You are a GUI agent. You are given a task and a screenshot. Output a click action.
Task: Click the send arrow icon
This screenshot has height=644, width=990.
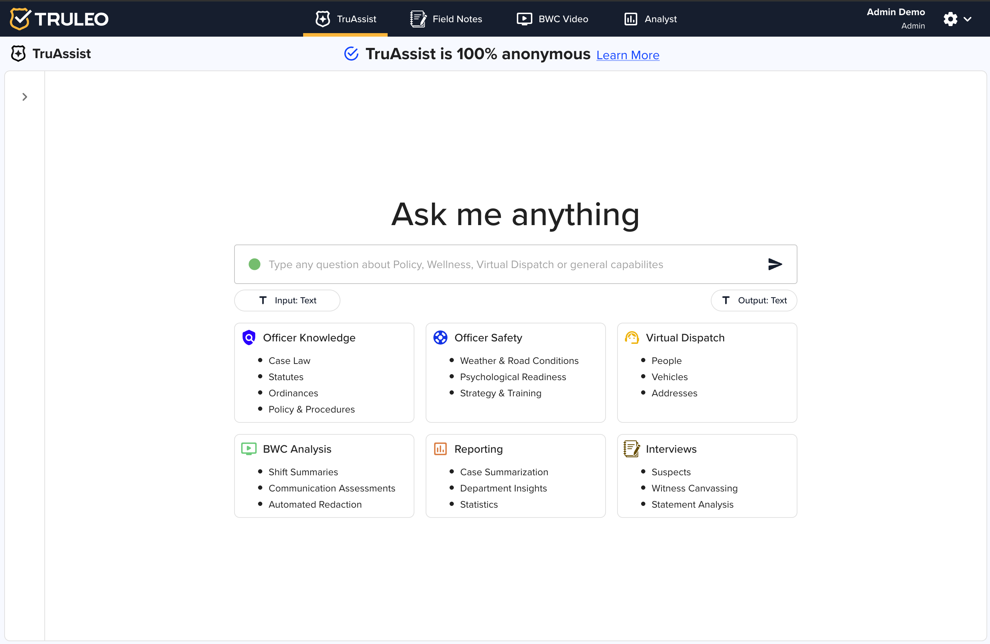pos(775,264)
